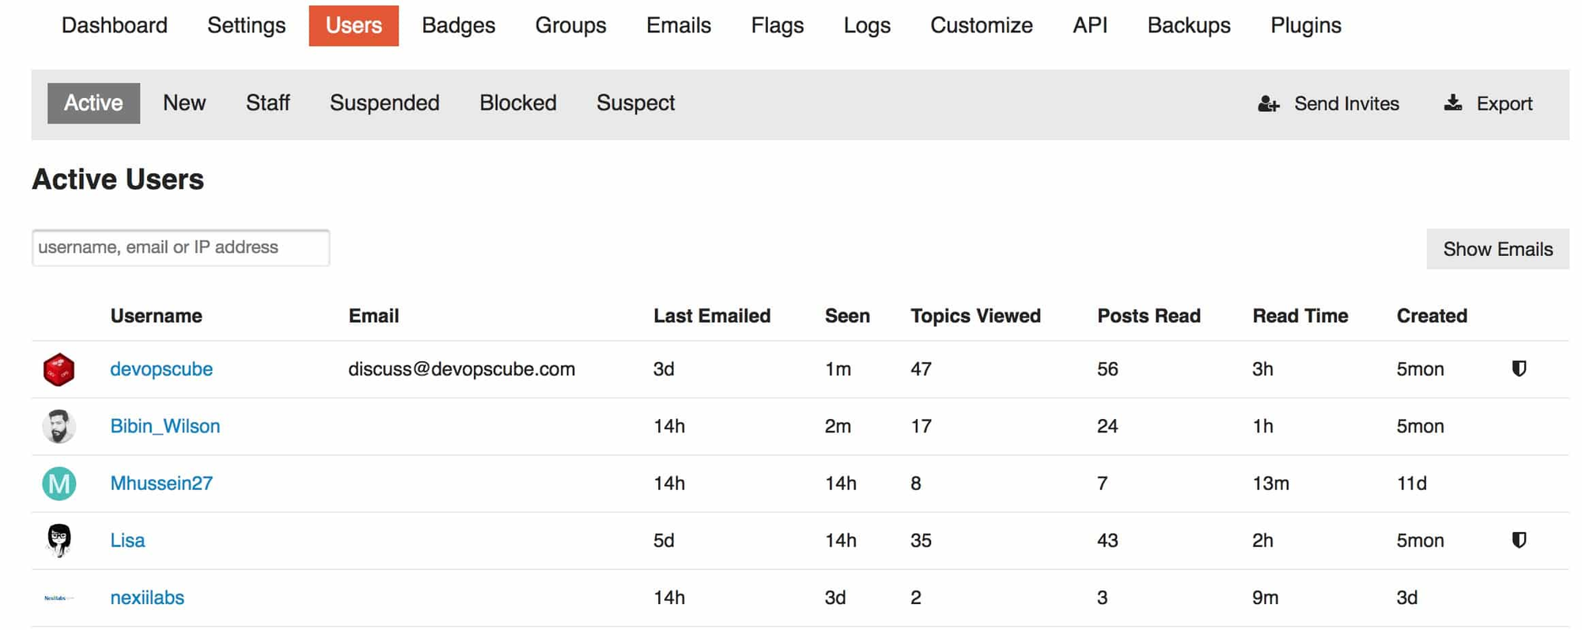Open the Badges admin tab

tap(458, 25)
